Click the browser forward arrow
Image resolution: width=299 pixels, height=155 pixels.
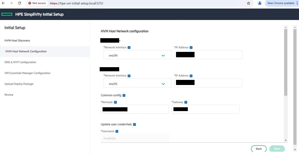click(11, 3)
